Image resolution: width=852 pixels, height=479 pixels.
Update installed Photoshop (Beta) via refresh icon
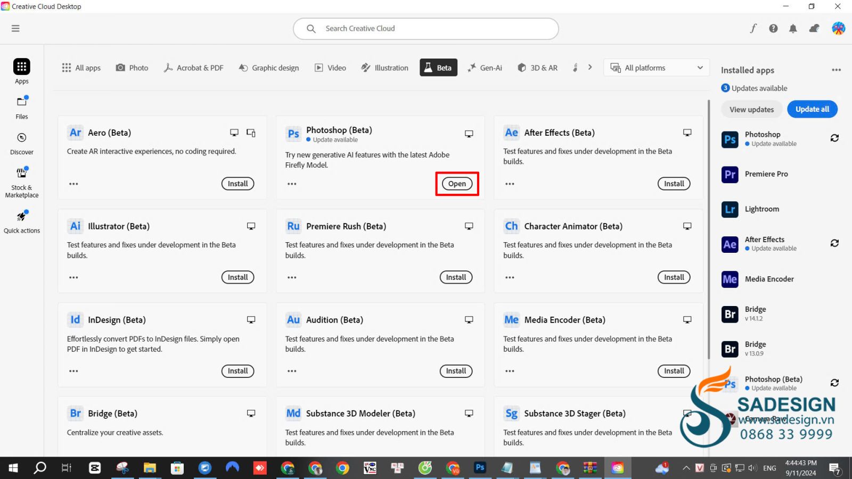click(x=834, y=383)
